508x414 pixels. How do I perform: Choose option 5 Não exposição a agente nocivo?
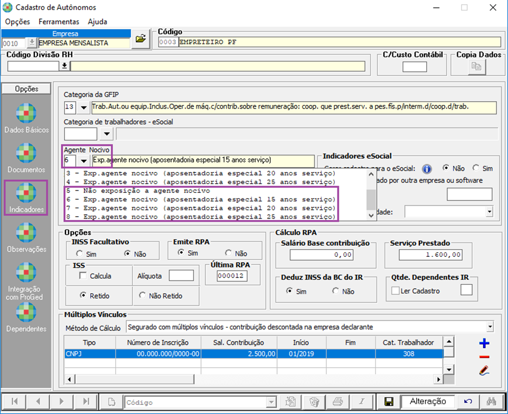pos(137,190)
